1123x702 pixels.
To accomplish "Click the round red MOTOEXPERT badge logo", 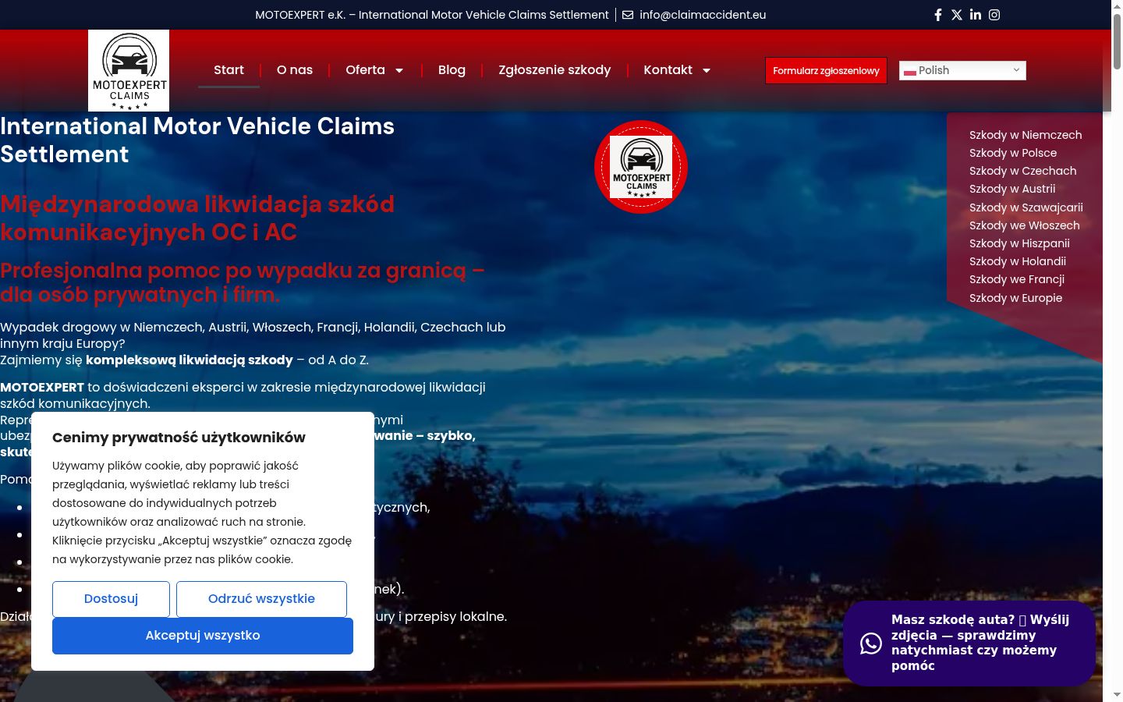I will pos(641,167).
